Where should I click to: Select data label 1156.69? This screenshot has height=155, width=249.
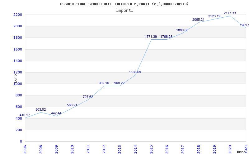pos(135,72)
